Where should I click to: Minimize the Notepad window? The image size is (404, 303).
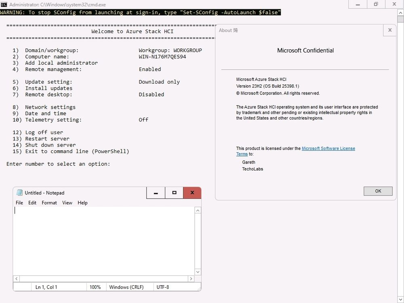coord(156,193)
